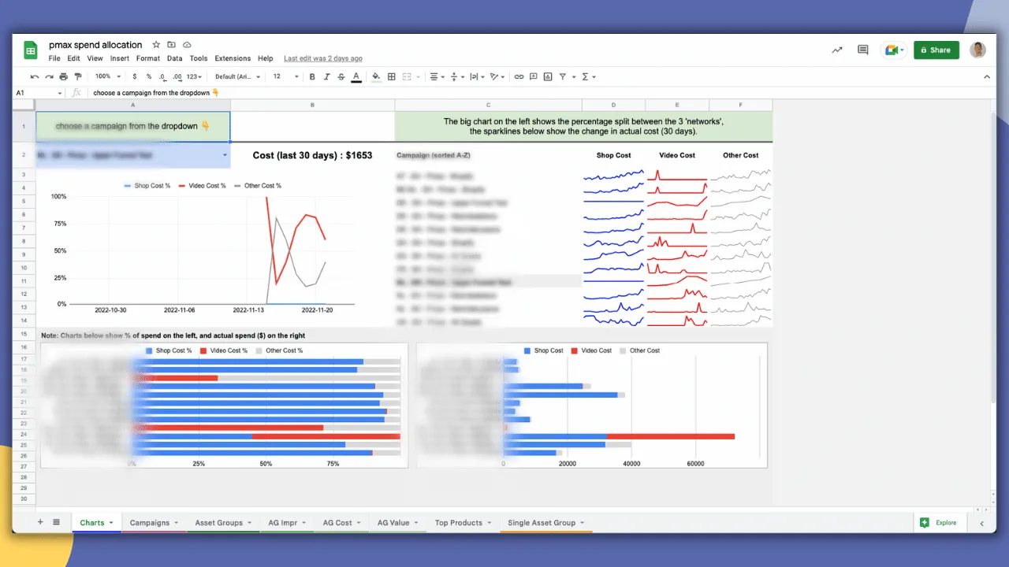Toggle bold formatting
This screenshot has width=1009, height=567.
pyautogui.click(x=312, y=76)
